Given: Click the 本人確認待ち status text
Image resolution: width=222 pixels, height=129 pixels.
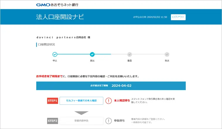Looking at the screenshot, I should (122, 101).
